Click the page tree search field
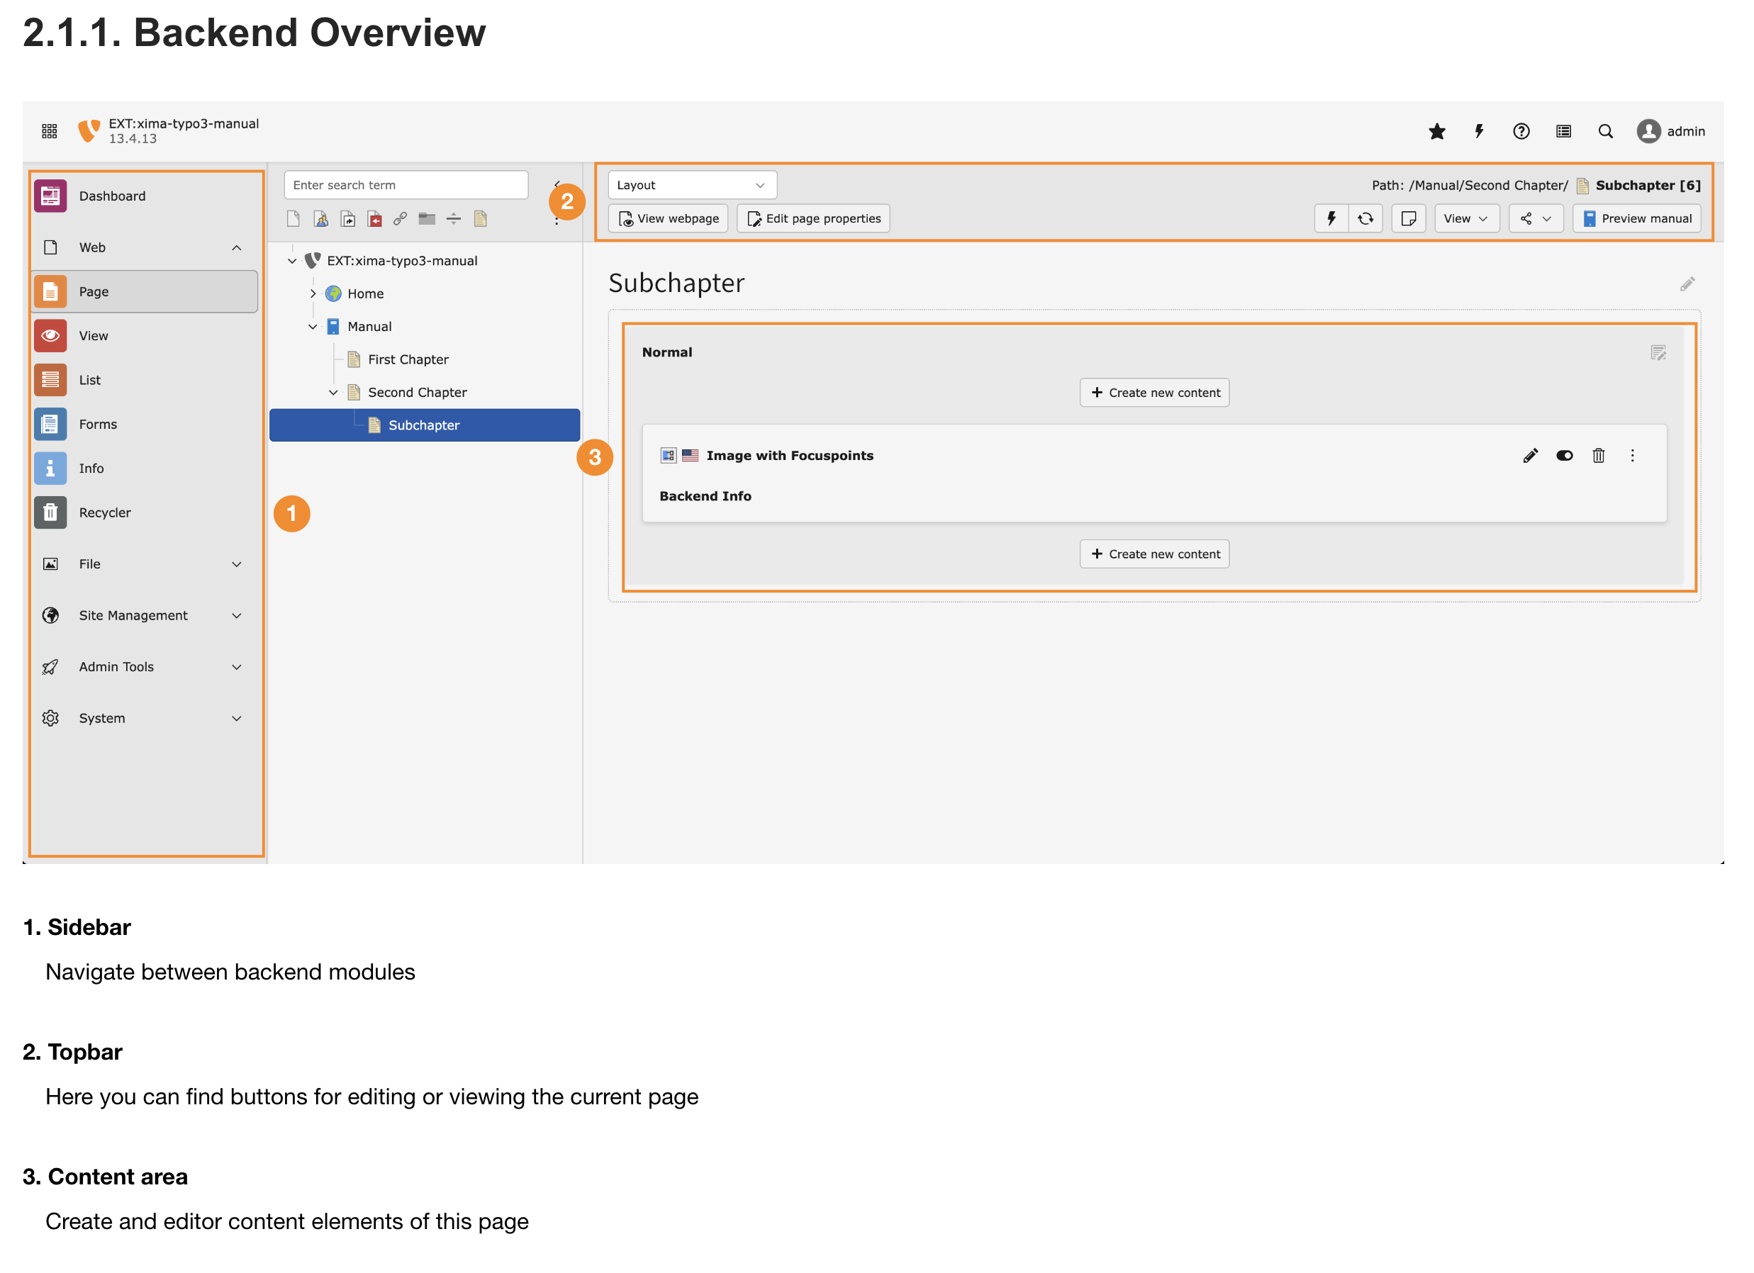The image size is (1754, 1273). [406, 186]
